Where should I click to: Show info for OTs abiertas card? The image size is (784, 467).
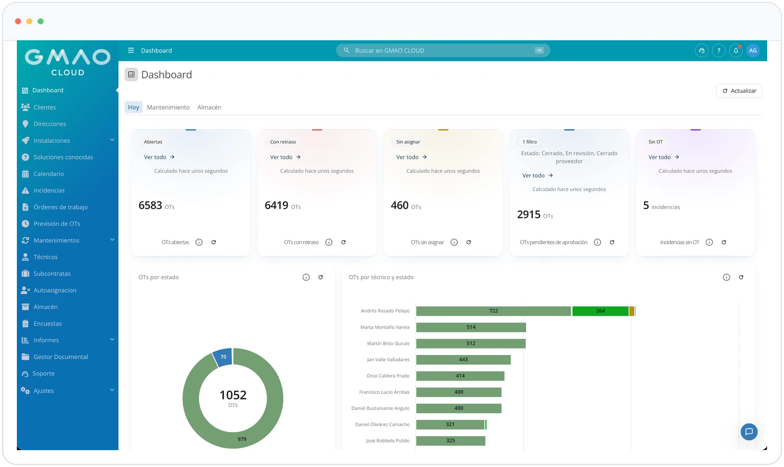(199, 242)
